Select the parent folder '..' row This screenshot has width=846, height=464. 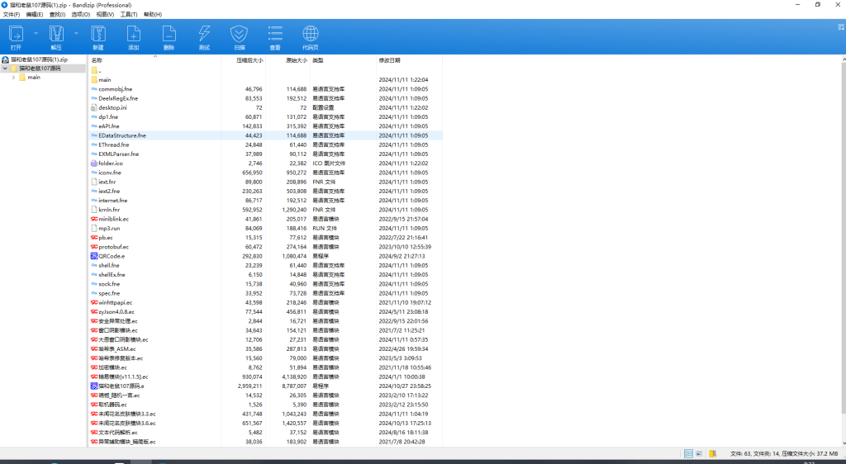pos(265,71)
